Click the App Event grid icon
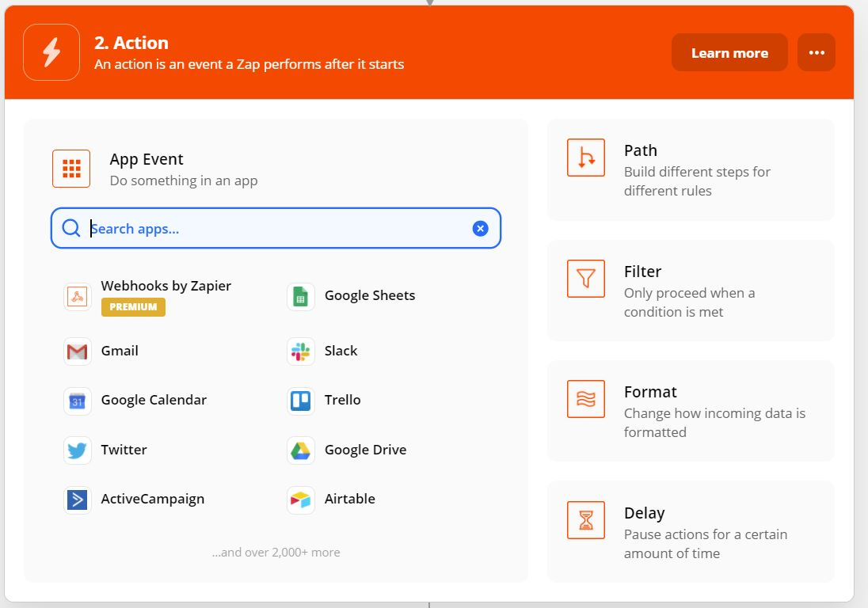This screenshot has width=868, height=608. point(71,169)
